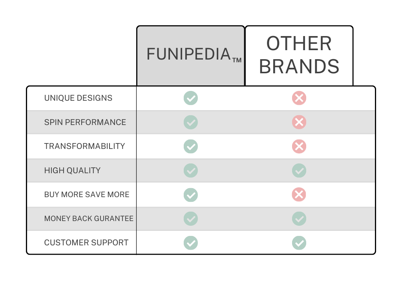Select the FUNIPEDIA column header
Viewport: 402px width, 301px height.
(x=191, y=55)
